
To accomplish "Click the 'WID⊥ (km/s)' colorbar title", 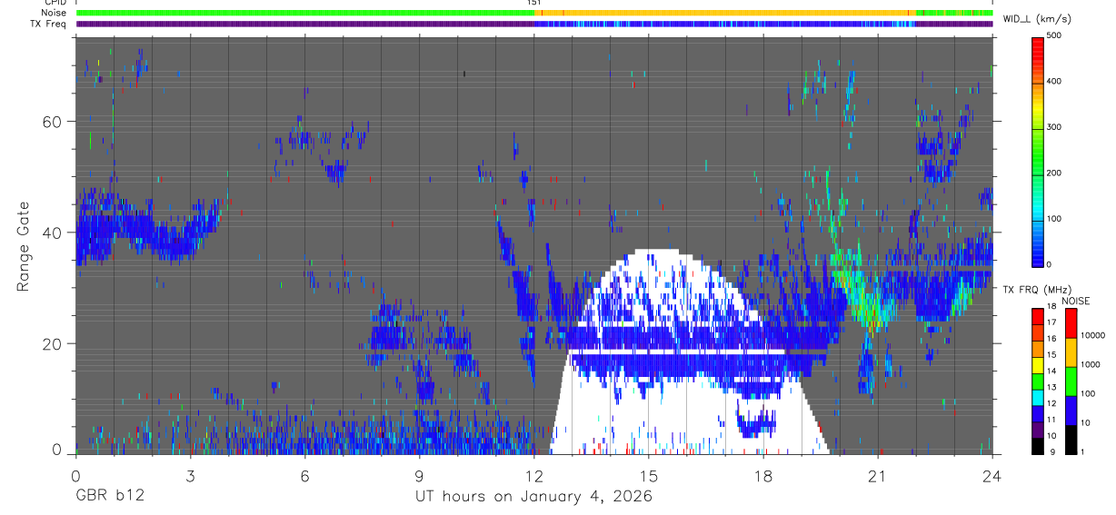I will [x=1035, y=18].
